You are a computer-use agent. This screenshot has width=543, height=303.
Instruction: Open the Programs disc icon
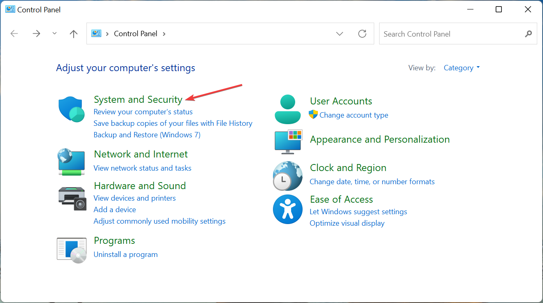coord(72,250)
